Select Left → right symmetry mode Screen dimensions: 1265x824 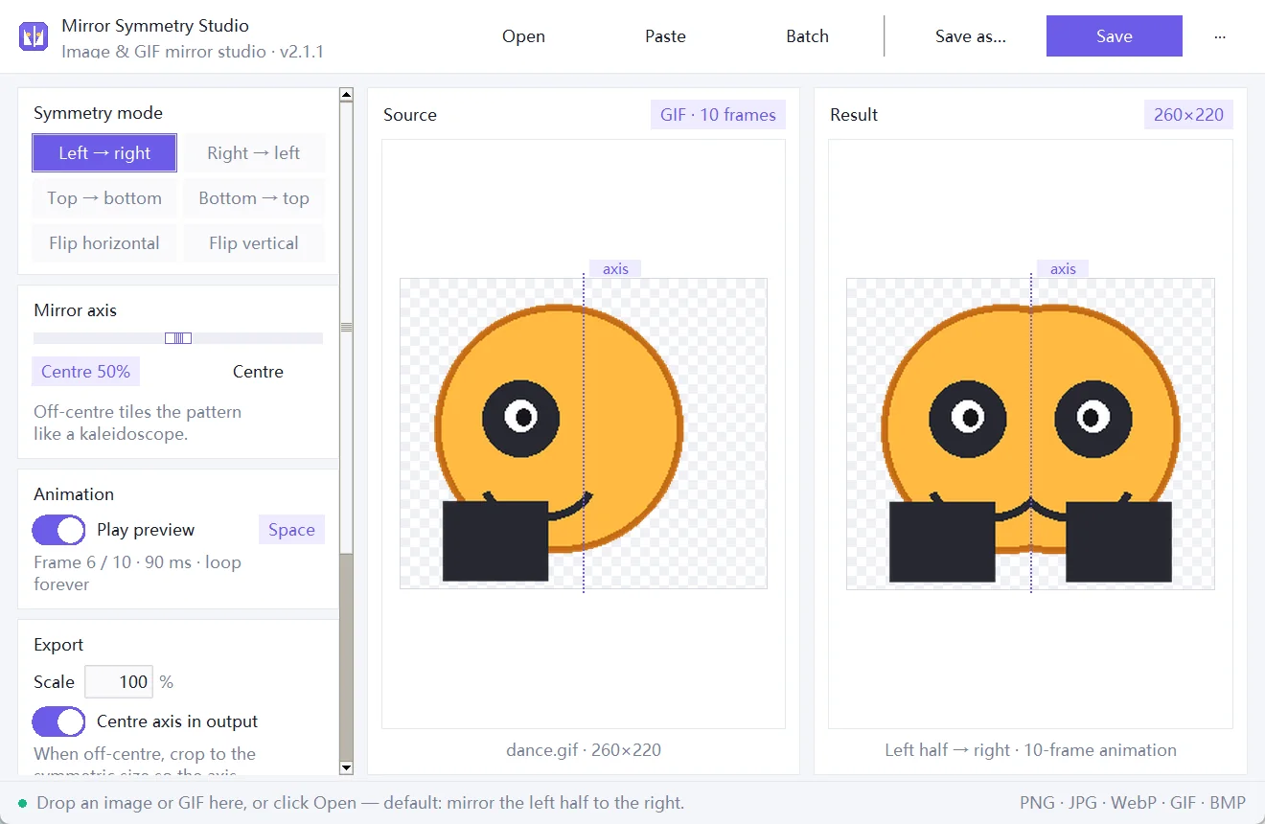click(x=104, y=153)
